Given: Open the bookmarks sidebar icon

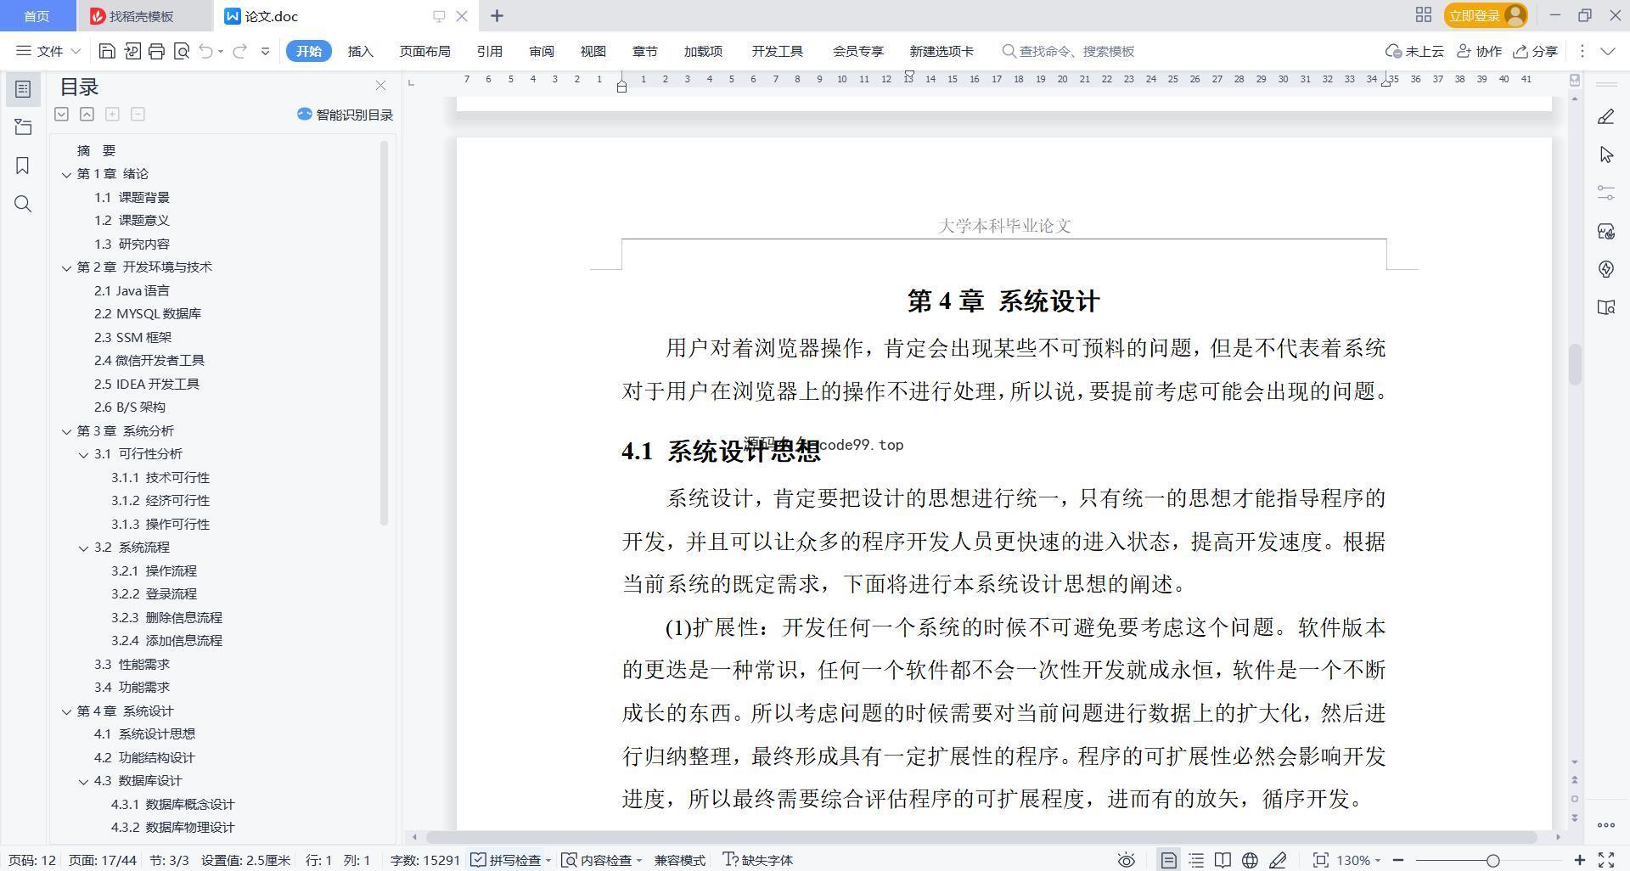Looking at the screenshot, I should 23,166.
